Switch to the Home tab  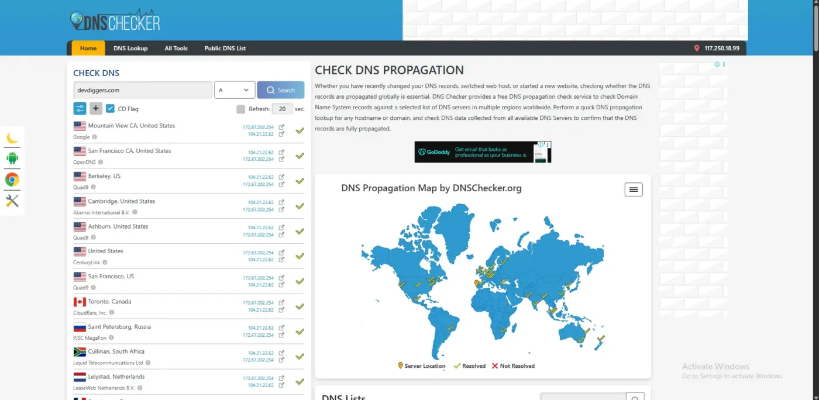click(x=88, y=48)
